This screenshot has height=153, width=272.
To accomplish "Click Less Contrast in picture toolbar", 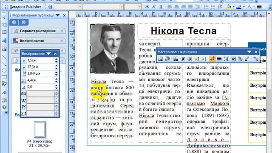I will tap(190, 59).
